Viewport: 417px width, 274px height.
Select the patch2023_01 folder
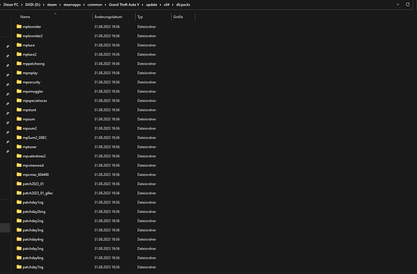tap(33, 184)
